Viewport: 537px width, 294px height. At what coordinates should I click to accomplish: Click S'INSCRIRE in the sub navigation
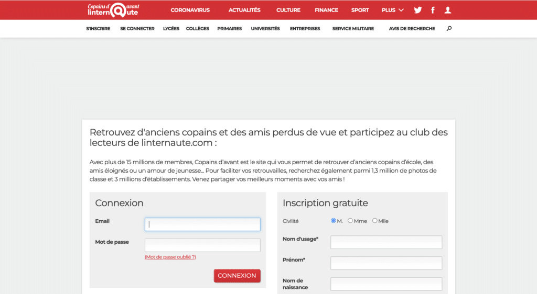(x=98, y=29)
